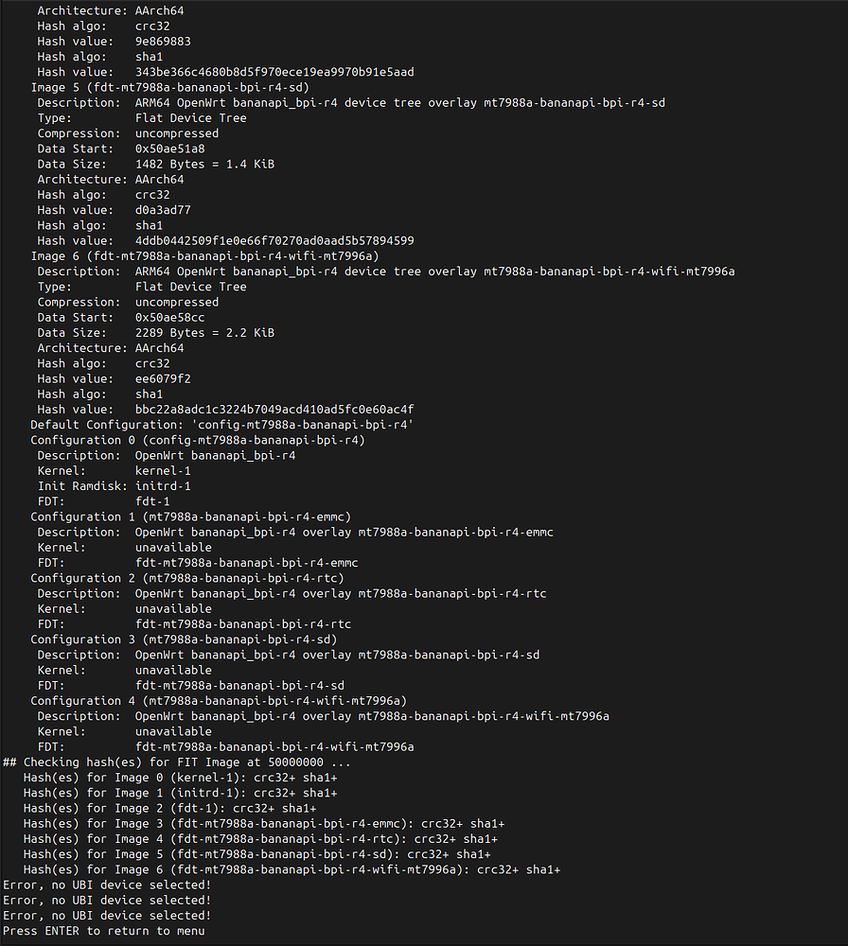The height and width of the screenshot is (946, 848).
Task: Click 'Checking hash(es) for FIT Image at 50000000'
Action: (173, 762)
